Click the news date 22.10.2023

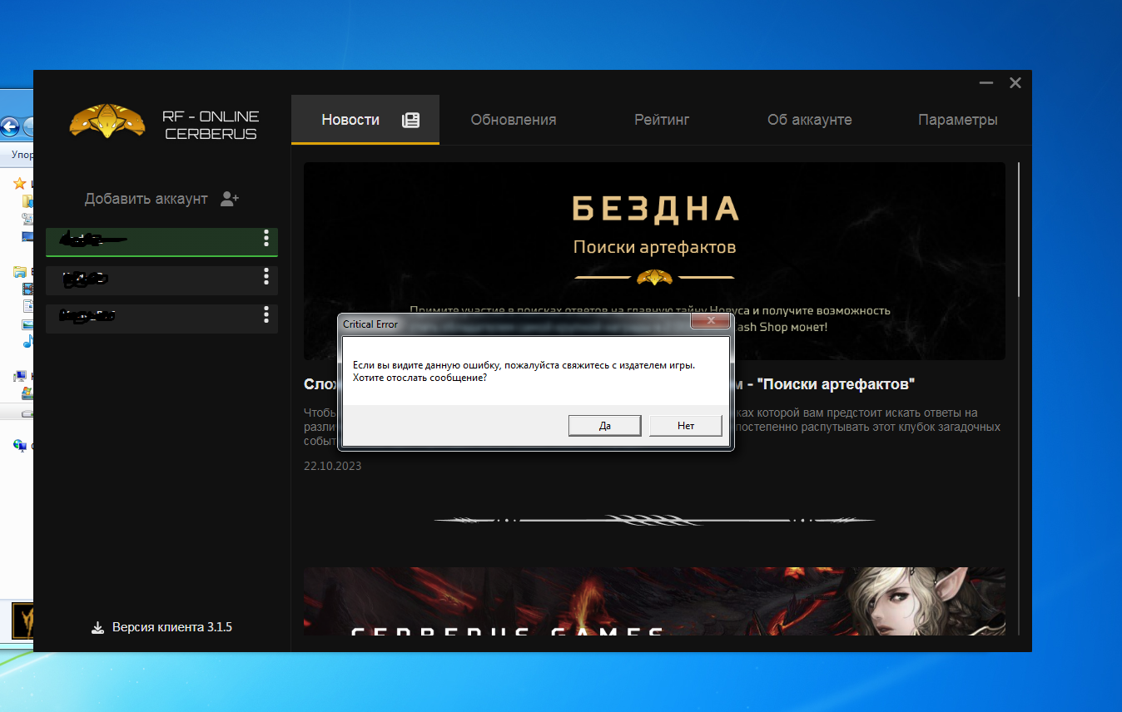click(333, 466)
